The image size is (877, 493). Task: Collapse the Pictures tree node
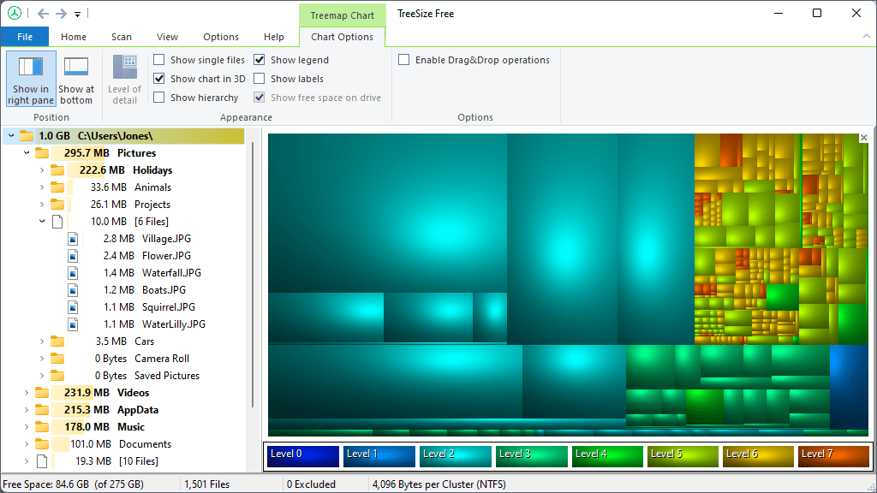coord(25,152)
